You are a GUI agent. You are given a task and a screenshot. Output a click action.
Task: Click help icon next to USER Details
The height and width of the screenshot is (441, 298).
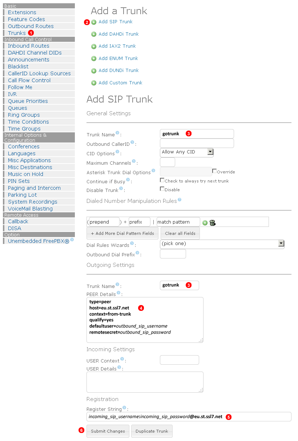tap(119, 367)
